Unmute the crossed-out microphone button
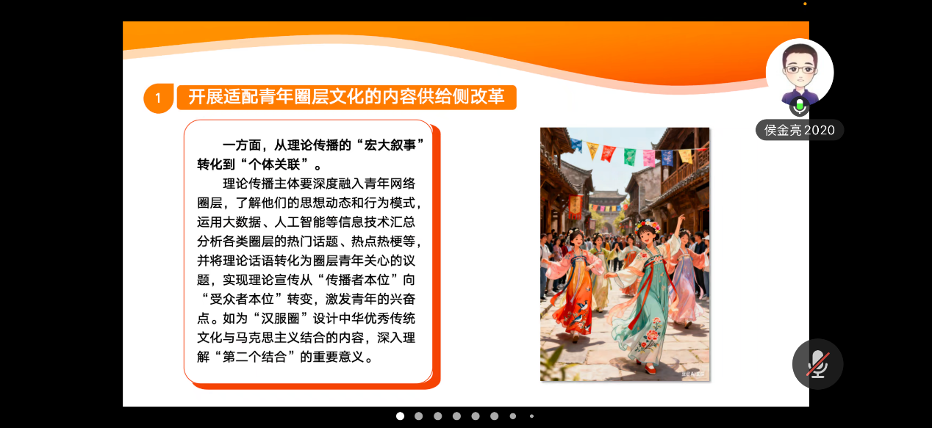Viewport: 932px width, 428px height. [x=817, y=364]
